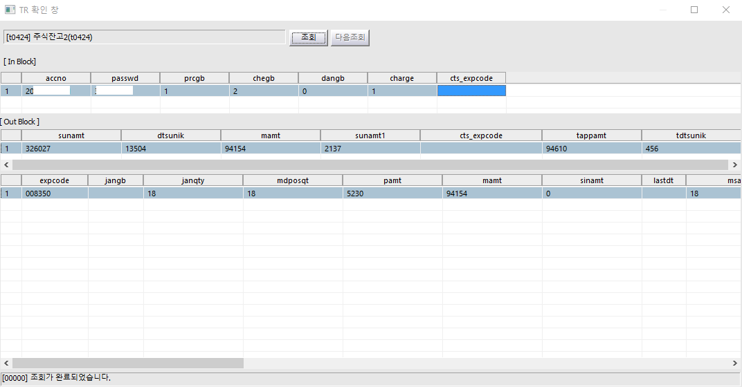
Task: Select the prcgb cell with value 1
Action: click(x=194, y=91)
